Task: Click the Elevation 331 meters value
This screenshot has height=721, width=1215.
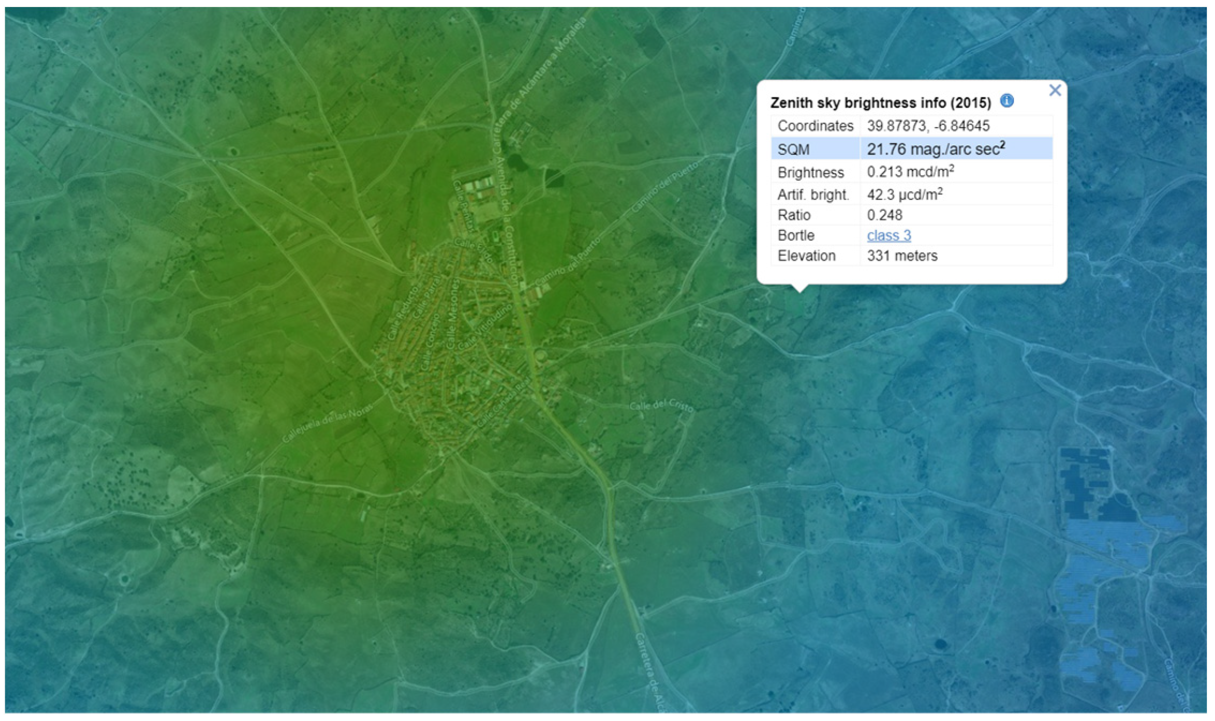Action: [902, 256]
